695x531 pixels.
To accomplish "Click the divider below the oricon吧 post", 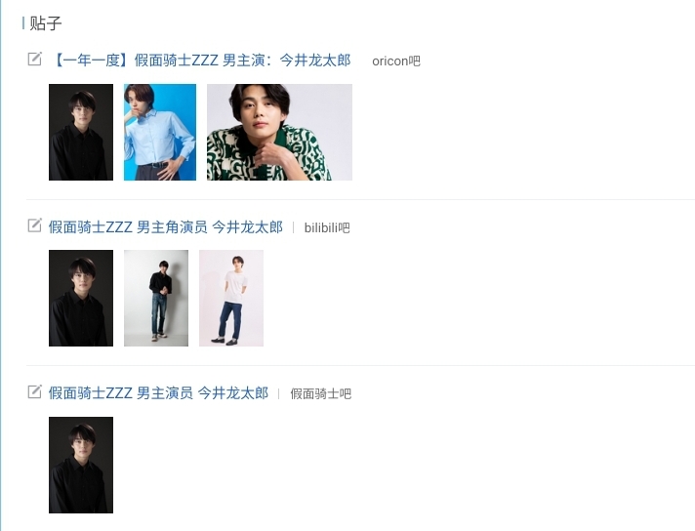I will [x=360, y=199].
